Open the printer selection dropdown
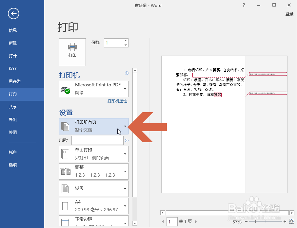297x228 pixels. 125,89
